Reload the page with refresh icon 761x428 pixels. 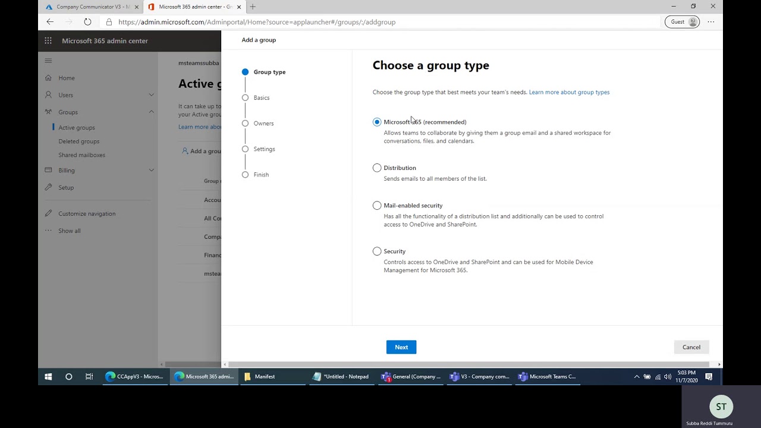(x=87, y=22)
